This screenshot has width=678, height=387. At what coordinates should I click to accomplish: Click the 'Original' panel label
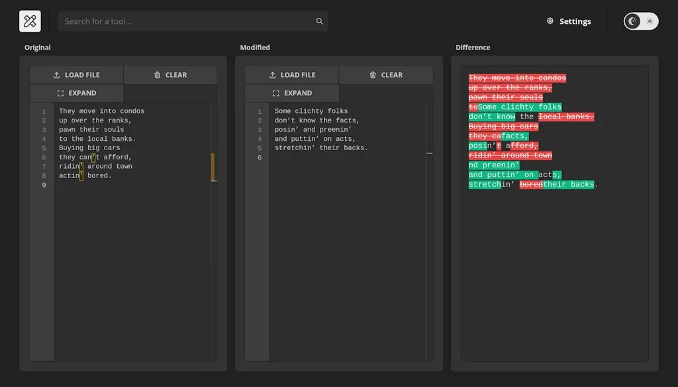(x=37, y=48)
